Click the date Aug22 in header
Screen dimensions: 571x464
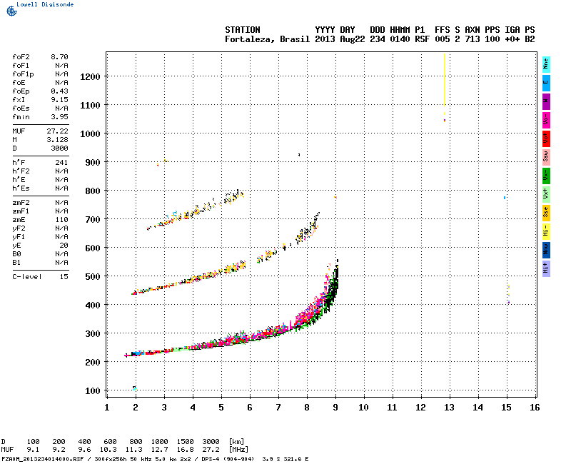click(x=352, y=39)
